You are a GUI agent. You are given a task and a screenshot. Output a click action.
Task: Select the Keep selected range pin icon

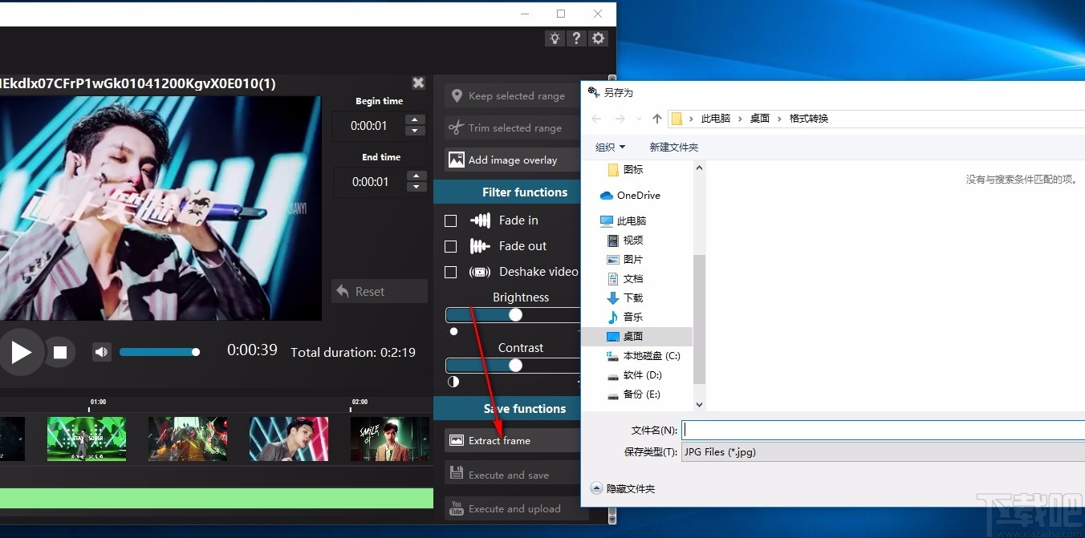click(456, 95)
